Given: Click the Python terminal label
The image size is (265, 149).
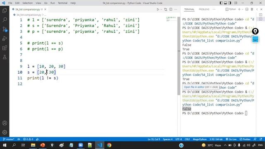Looking at the screenshot, I should 231,9.
